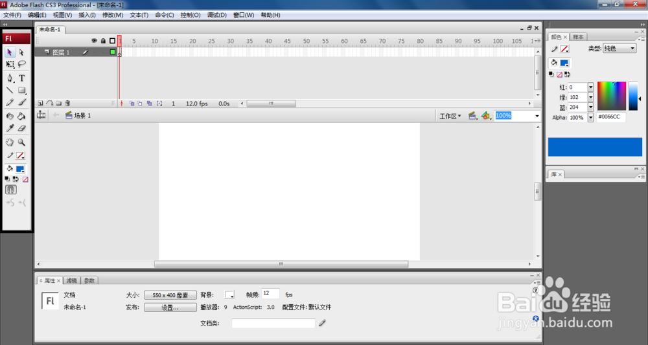Click document class edit pencil icon
The width and height of the screenshot is (648, 345).
click(322, 323)
